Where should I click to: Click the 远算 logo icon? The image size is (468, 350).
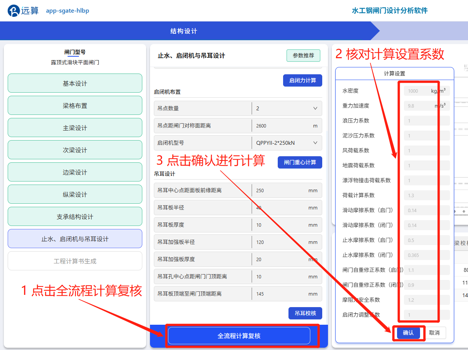[x=13, y=11]
